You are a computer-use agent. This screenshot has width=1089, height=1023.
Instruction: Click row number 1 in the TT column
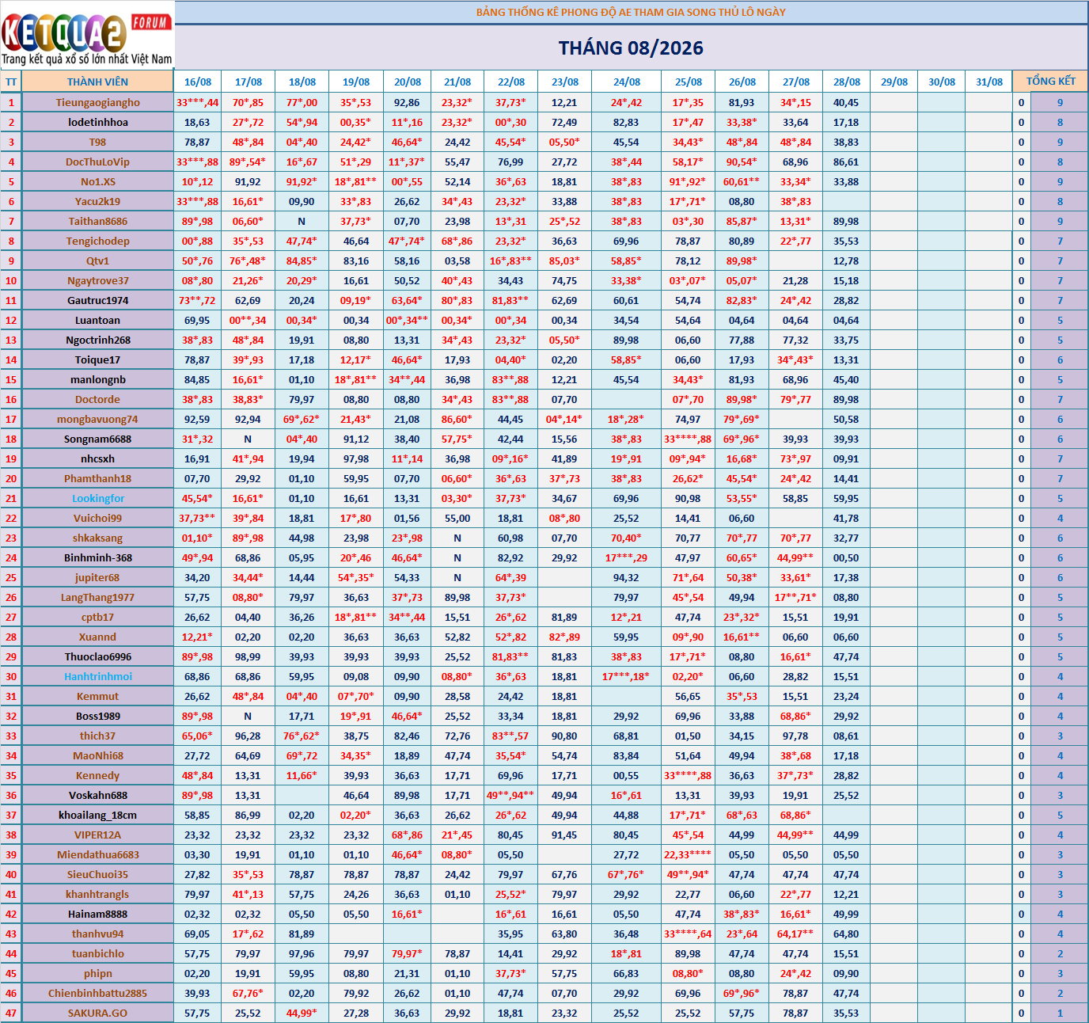tap(11, 102)
